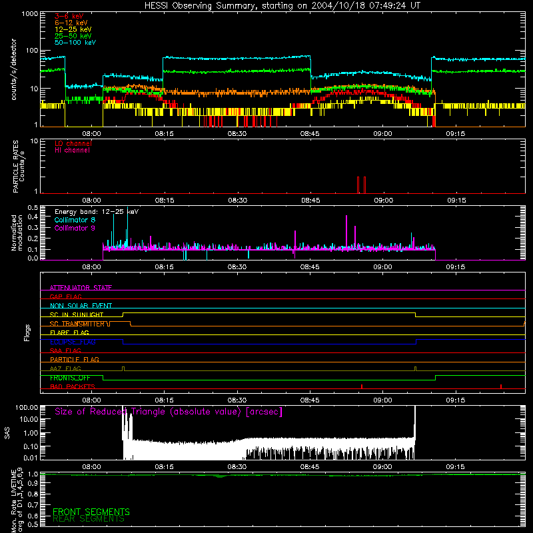The height and width of the screenshot is (533, 533).
Task: Click the "ATTENUATOR_STATE" flag label
Action: tap(81, 288)
